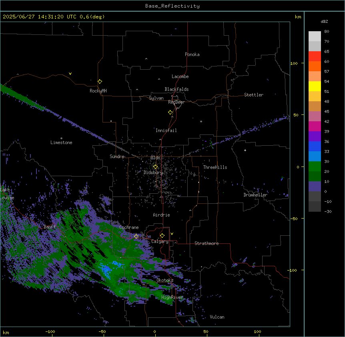This screenshot has height=337, width=345.
Task: Click the Airdrie city label
Action: click(x=161, y=215)
